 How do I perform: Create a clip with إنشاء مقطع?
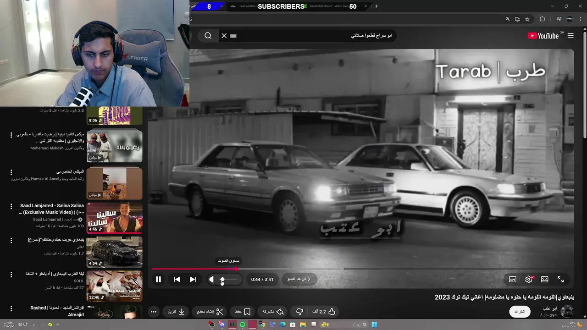[210, 312]
